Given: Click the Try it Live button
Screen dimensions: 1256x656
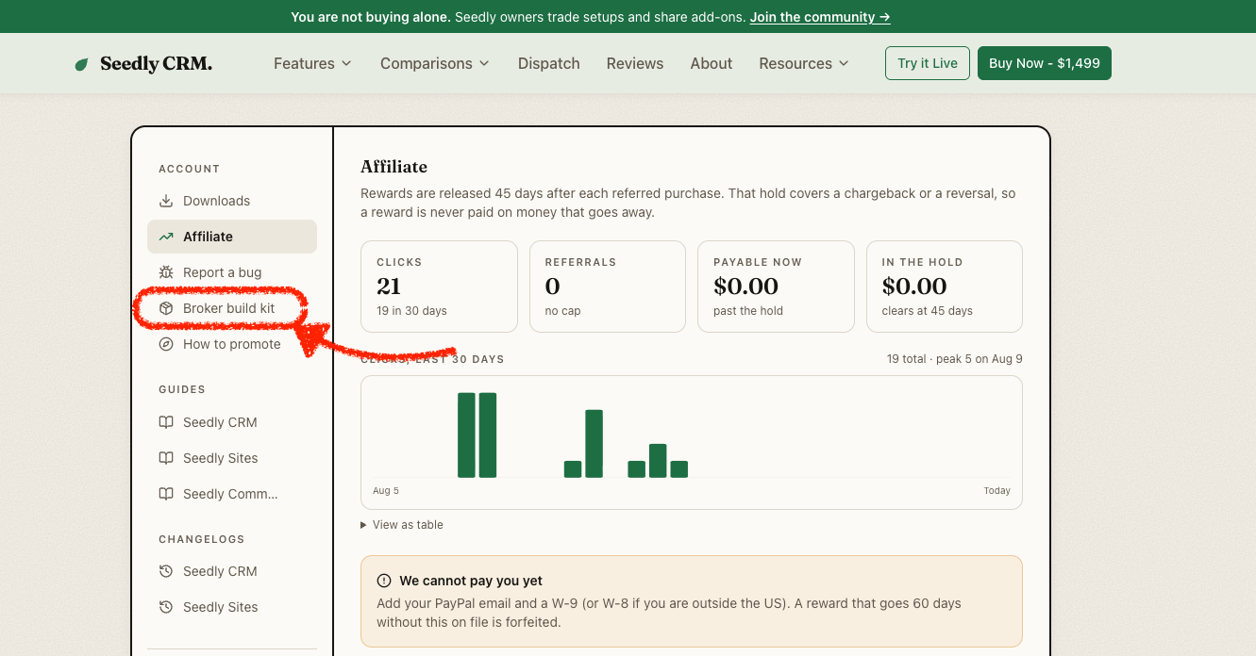Looking at the screenshot, I should click(x=928, y=63).
